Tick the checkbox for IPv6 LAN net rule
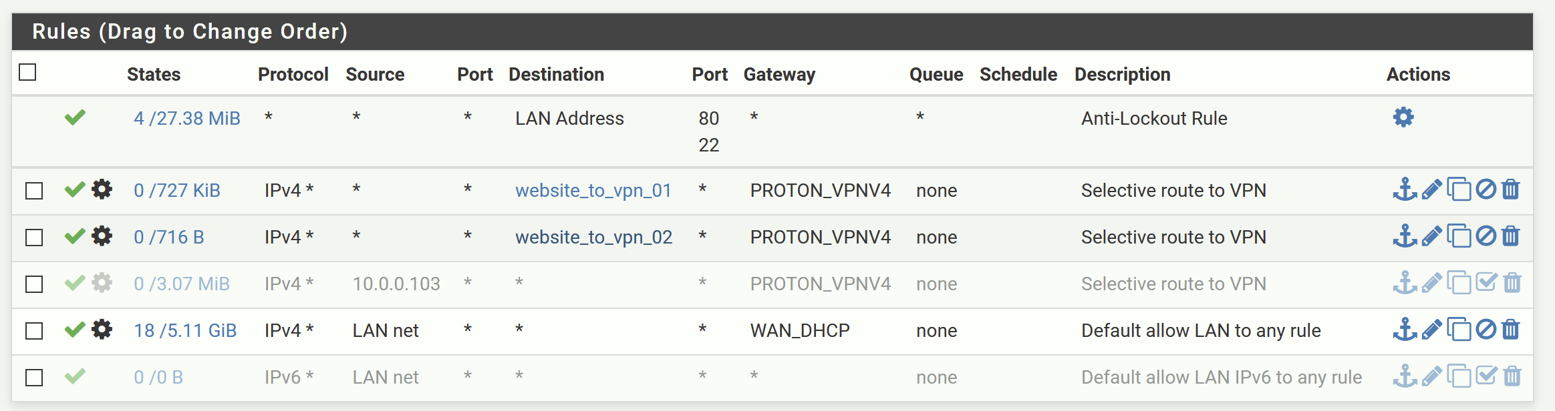Image resolution: width=1555 pixels, height=411 pixels. [x=34, y=378]
